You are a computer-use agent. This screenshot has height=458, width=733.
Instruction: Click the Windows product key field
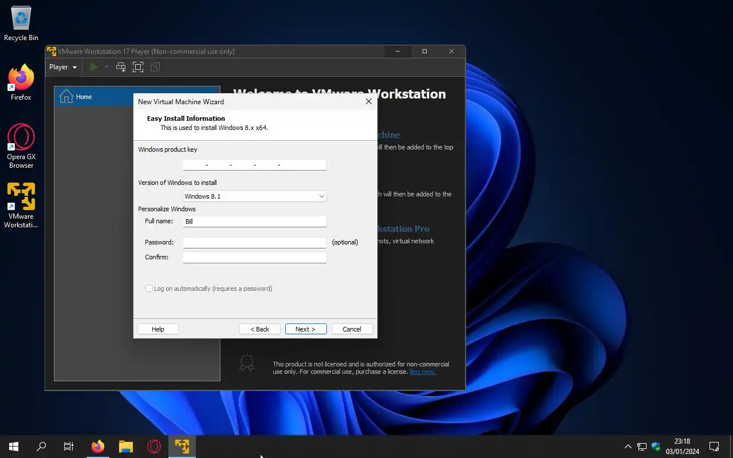[x=254, y=165]
